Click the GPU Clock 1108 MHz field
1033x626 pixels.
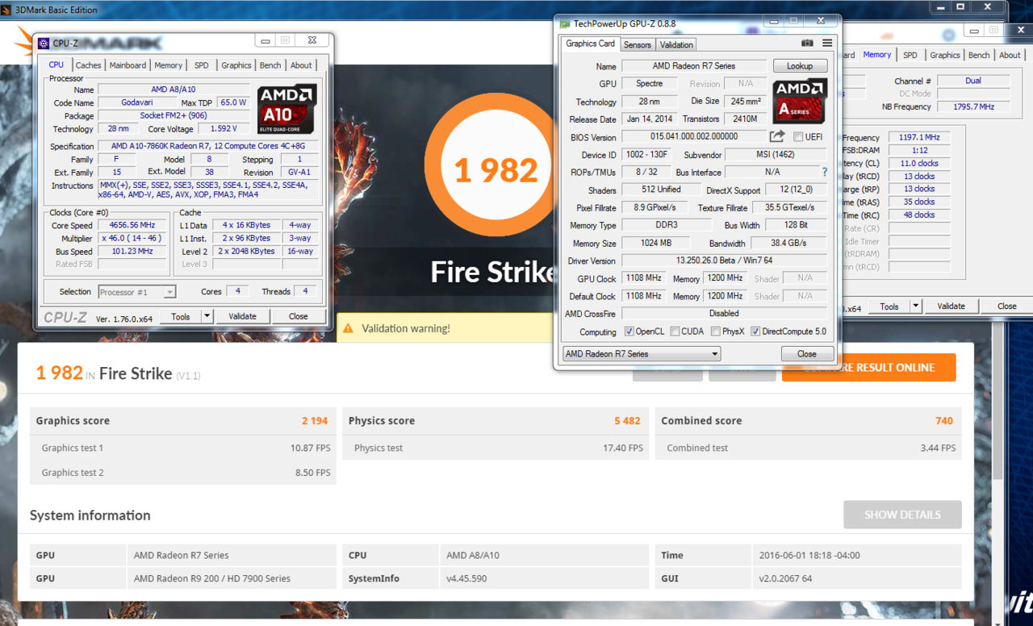[643, 278]
